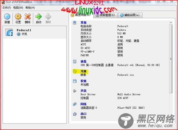Open the 常规 section link
Viewport: 178px width, 130px height.
[83, 23]
